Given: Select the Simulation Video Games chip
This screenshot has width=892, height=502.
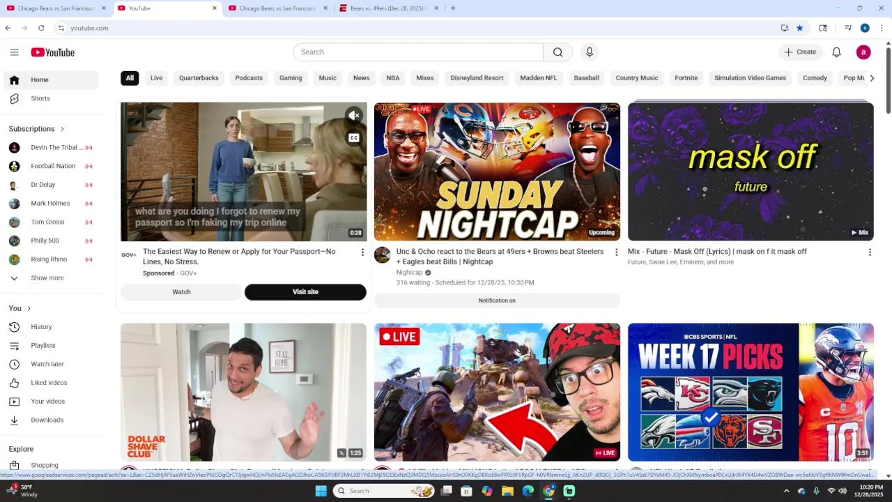Looking at the screenshot, I should point(750,78).
